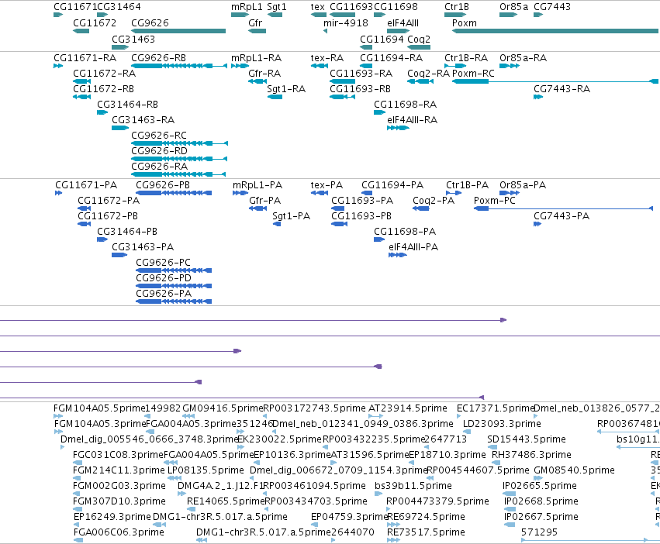Open the CG11672-RA transcript label

click(x=105, y=73)
